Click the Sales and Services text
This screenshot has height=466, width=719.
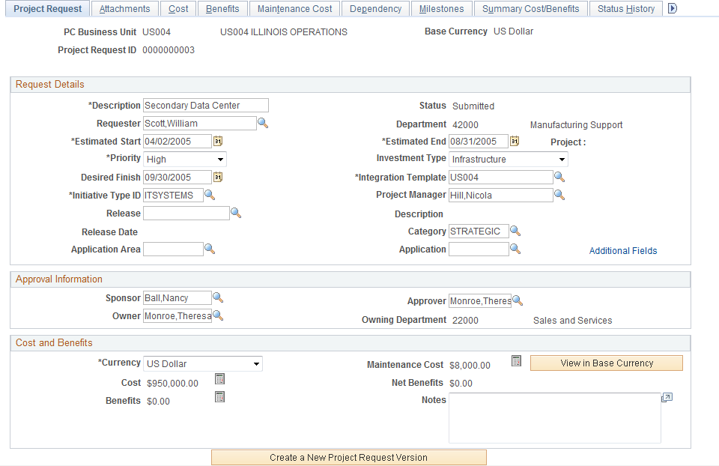[x=573, y=320]
